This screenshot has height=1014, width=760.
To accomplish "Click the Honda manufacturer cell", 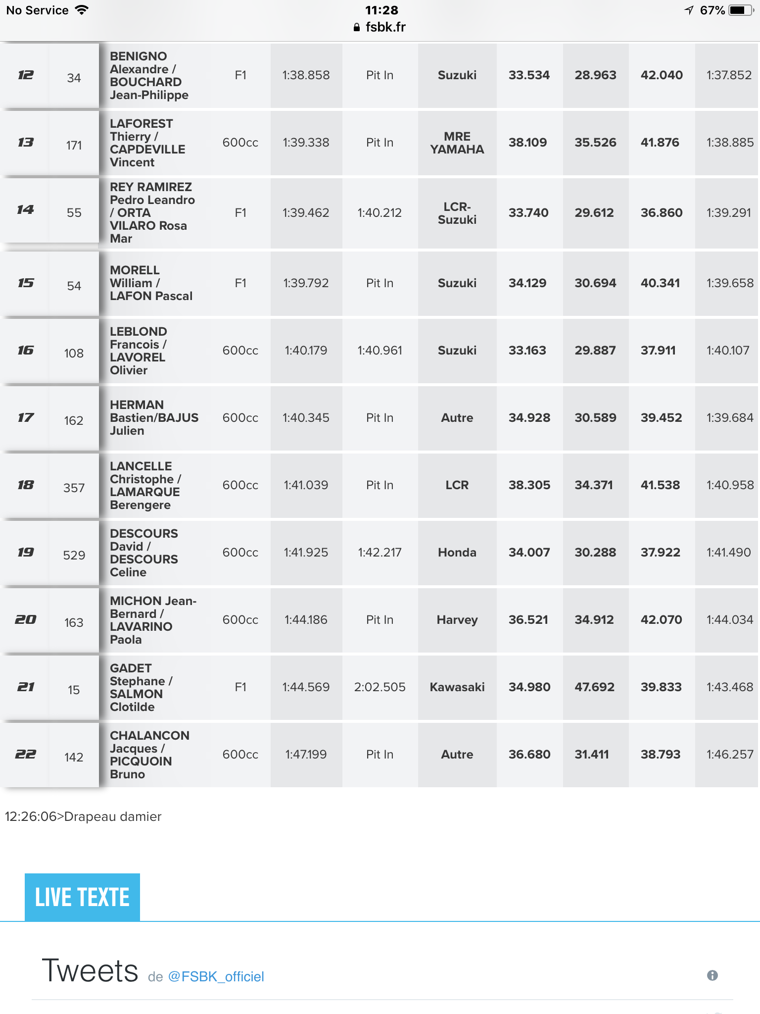I will (457, 553).
